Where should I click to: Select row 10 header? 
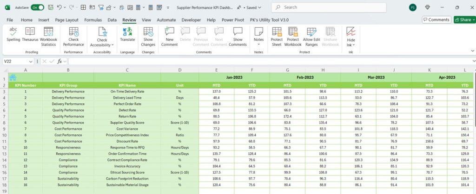(x=4, y=135)
